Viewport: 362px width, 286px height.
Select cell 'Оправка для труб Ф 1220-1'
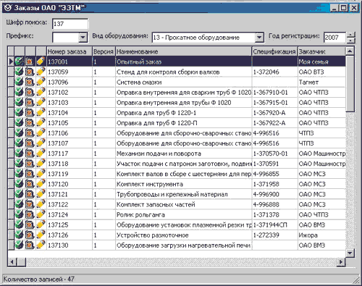[183, 113]
